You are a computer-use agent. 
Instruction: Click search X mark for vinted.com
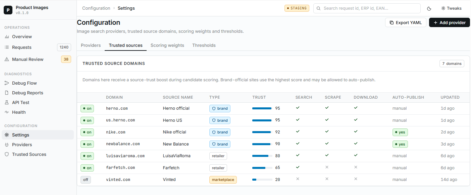tap(298, 179)
